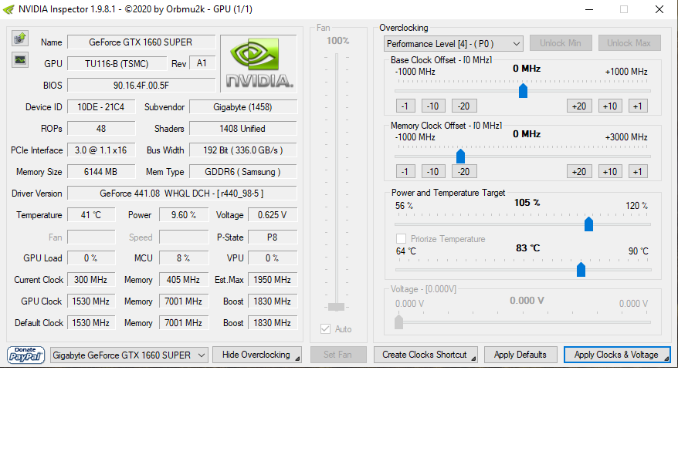Click the Temperature value 41 °C
The image size is (678, 468).
(91, 214)
